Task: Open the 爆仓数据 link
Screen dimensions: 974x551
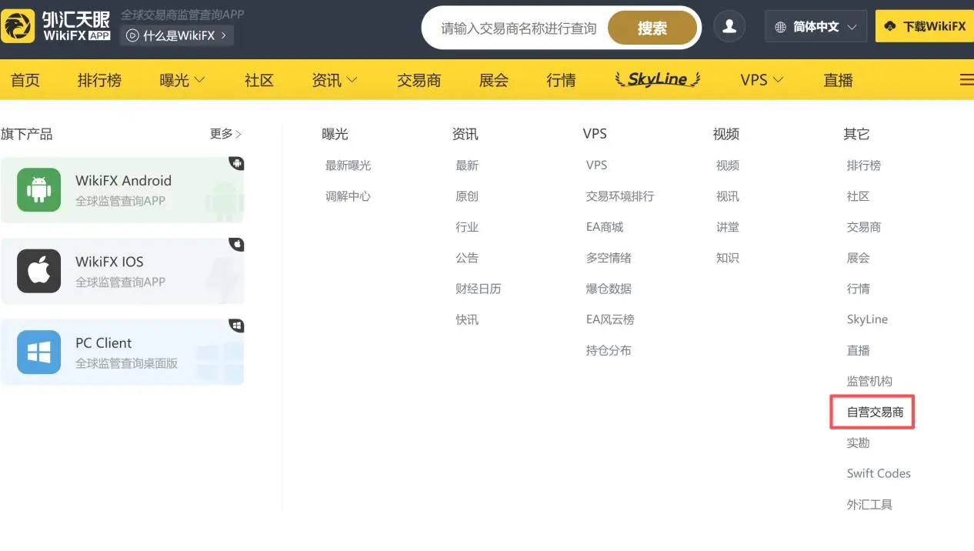Action: pyautogui.click(x=609, y=289)
